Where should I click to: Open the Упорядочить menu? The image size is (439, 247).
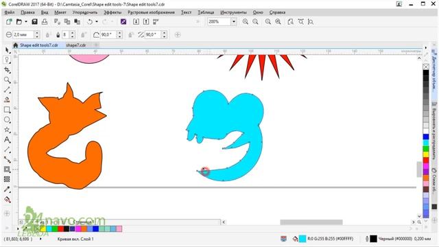coord(85,12)
